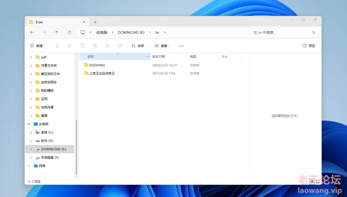This screenshot has width=347, height=197.
Task: Click the Rename icon in toolbar
Action: click(x=95, y=46)
